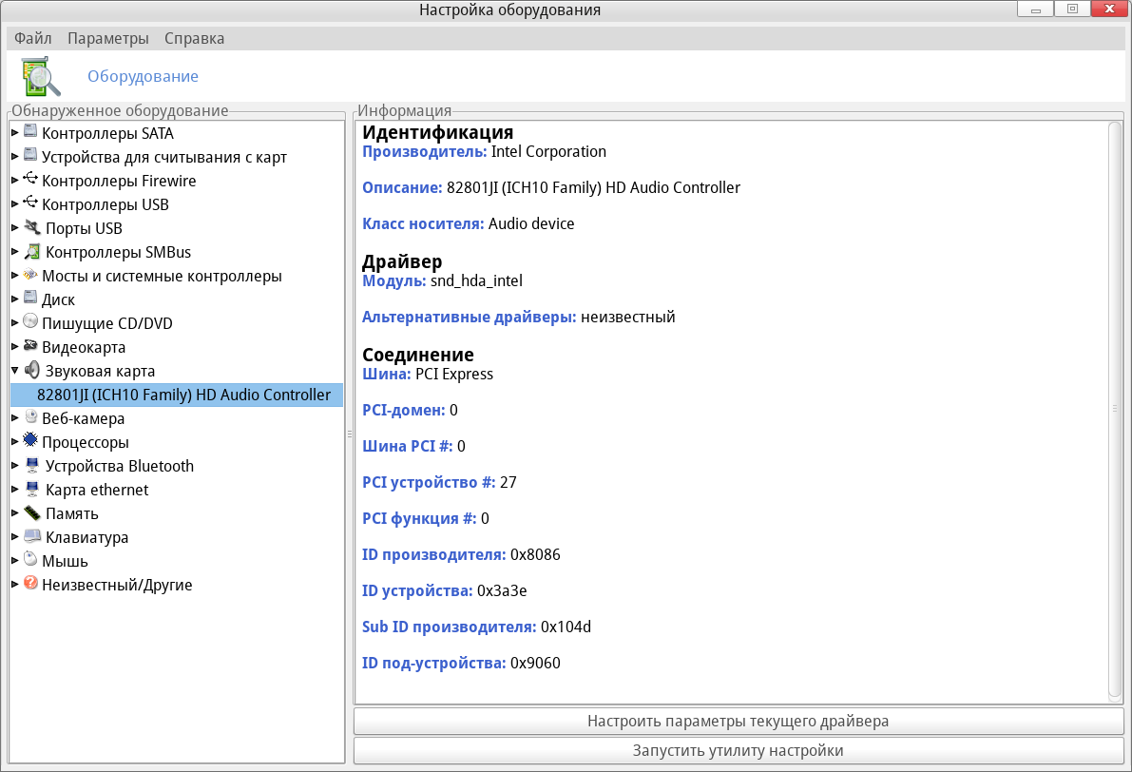The image size is (1132, 772).
Task: Click the Firewire controllers icon
Action: 30,179
